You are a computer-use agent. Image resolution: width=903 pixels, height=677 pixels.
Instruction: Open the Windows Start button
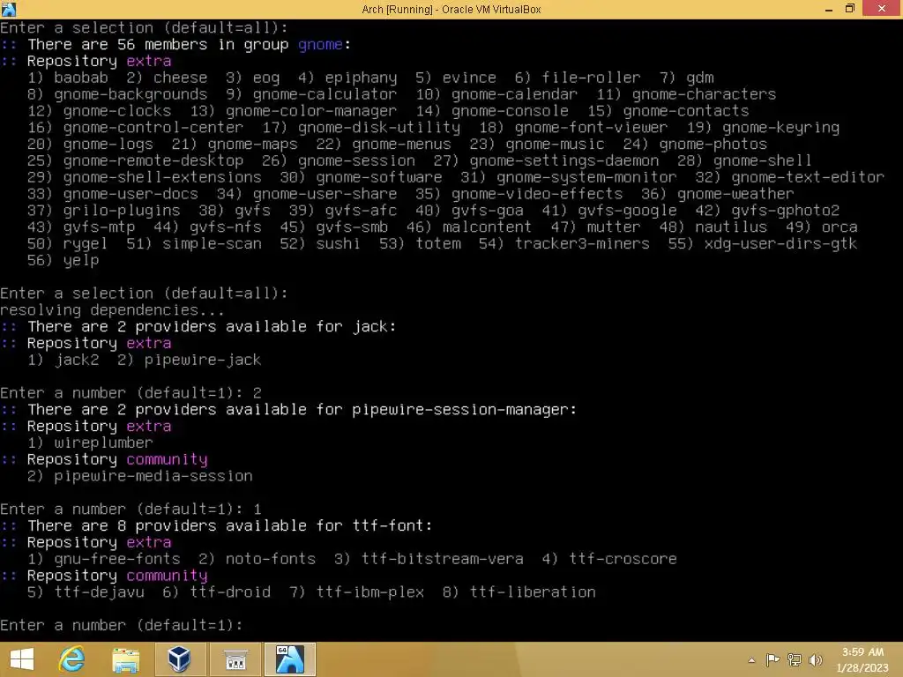(22, 659)
